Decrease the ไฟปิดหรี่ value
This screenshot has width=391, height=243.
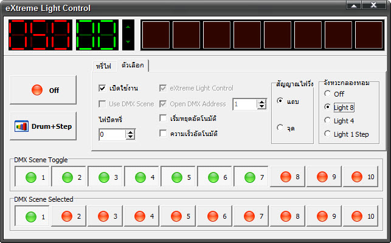pyautogui.click(x=130, y=137)
